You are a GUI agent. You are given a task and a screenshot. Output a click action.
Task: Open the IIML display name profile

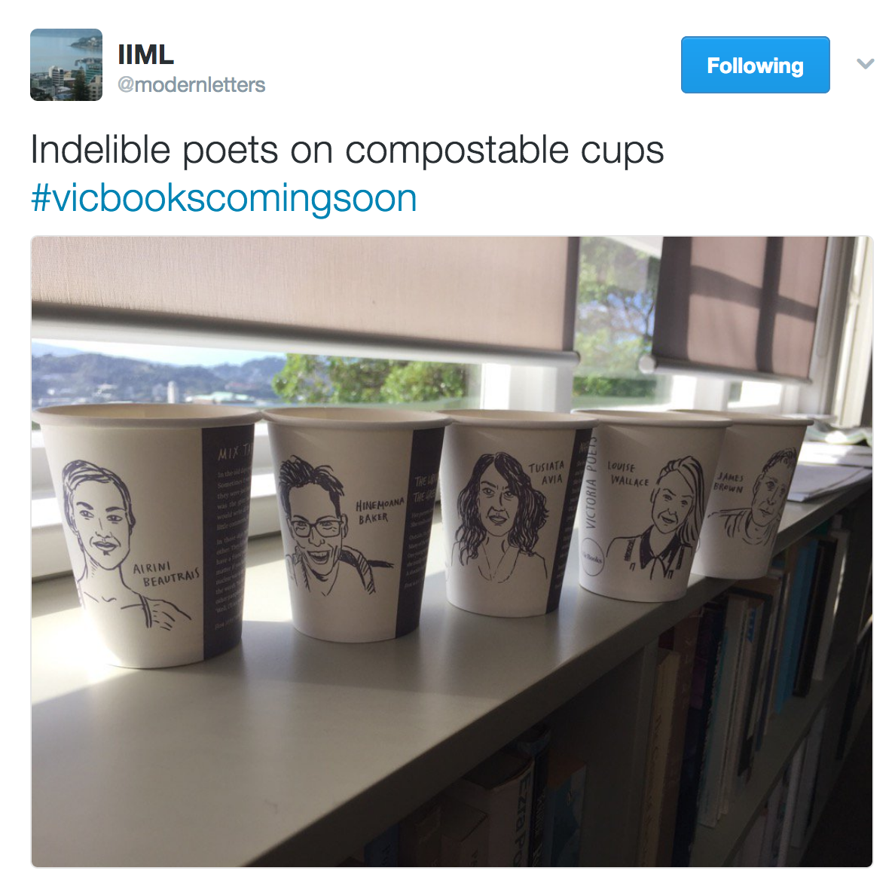(x=145, y=56)
